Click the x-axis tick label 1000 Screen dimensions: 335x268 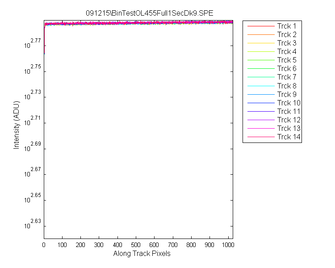click(228, 245)
